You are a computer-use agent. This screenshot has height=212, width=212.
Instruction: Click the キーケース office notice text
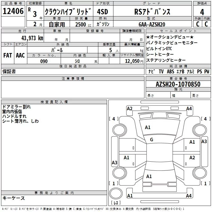(x=14, y=198)
